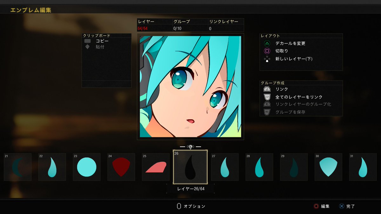Select 全てのレイヤーをリンク option

pos(299,97)
